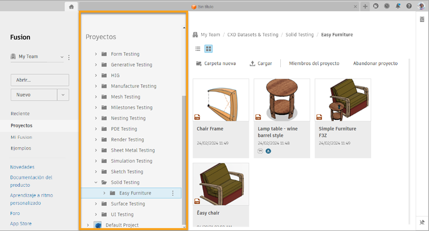Go to My Team breadcrumb
Viewport: 429px width, 231px height.
click(x=210, y=35)
